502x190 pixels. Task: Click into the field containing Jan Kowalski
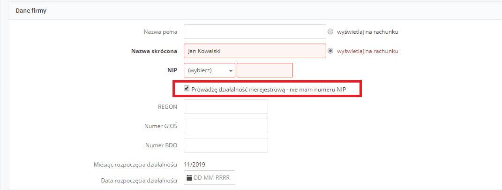pyautogui.click(x=255, y=51)
